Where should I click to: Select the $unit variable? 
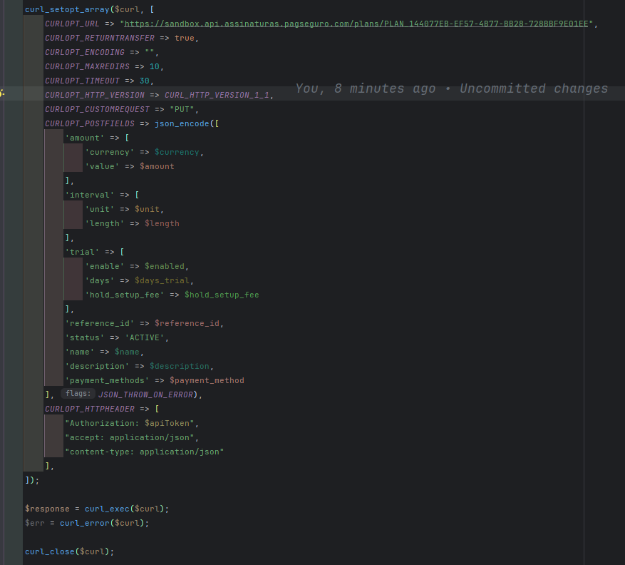click(147, 209)
